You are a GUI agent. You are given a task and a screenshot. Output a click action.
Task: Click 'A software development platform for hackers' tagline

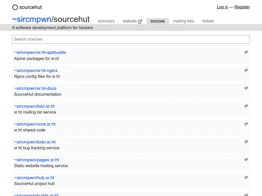click(52, 28)
